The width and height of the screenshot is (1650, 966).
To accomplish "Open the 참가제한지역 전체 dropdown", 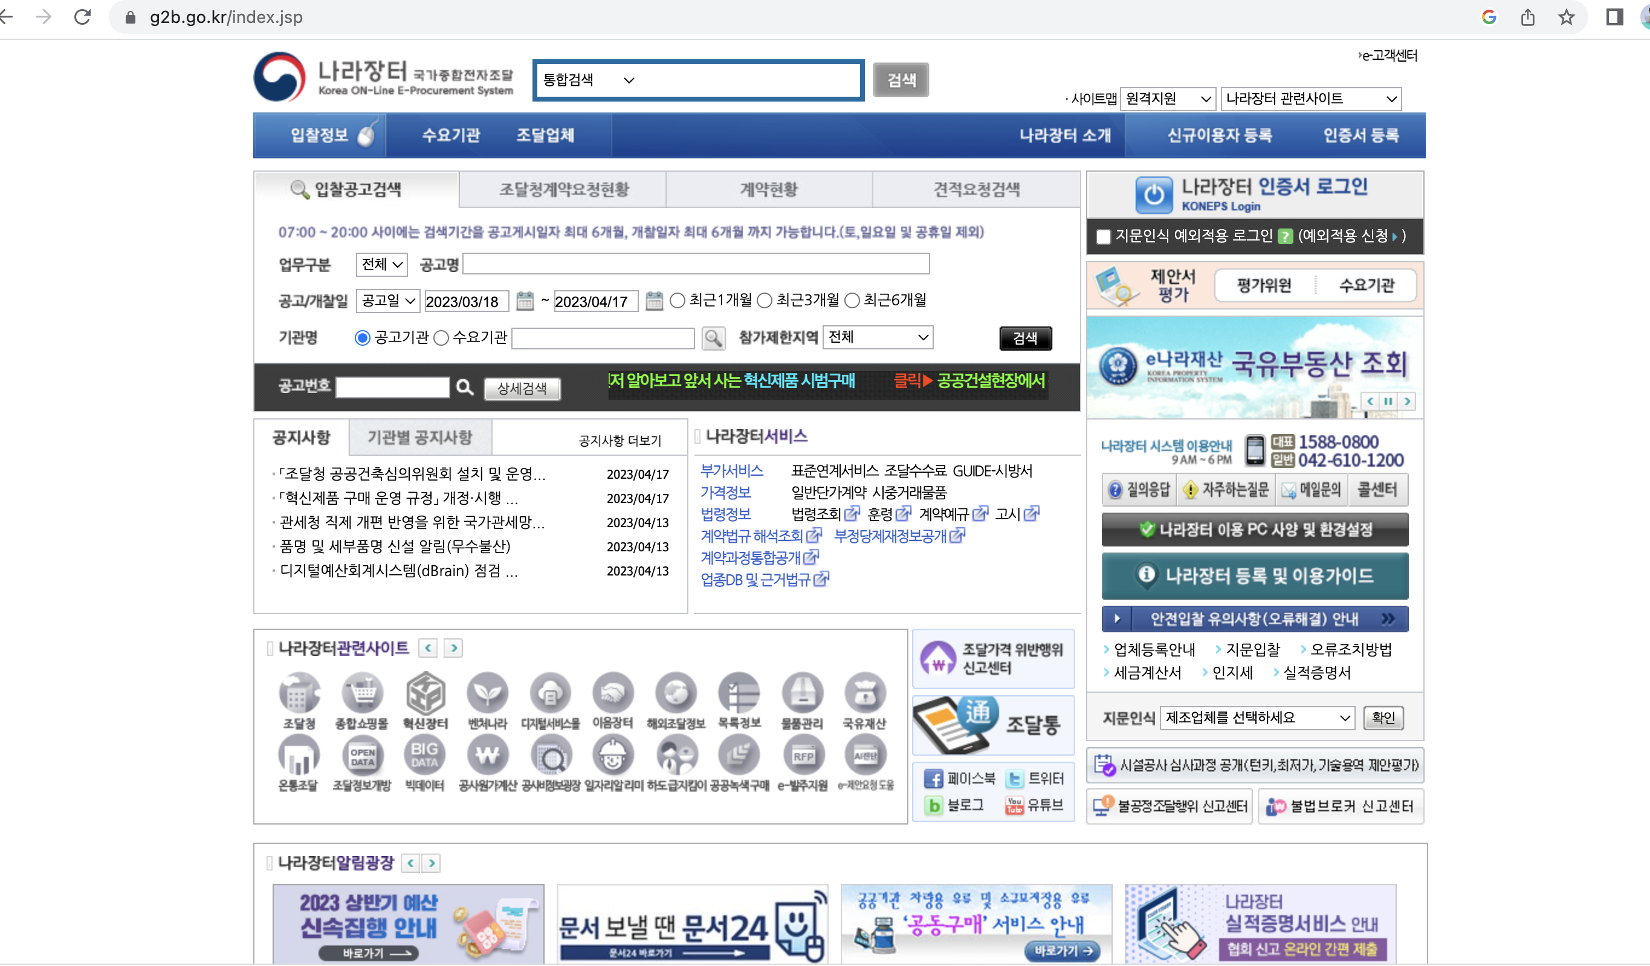I will click(878, 337).
